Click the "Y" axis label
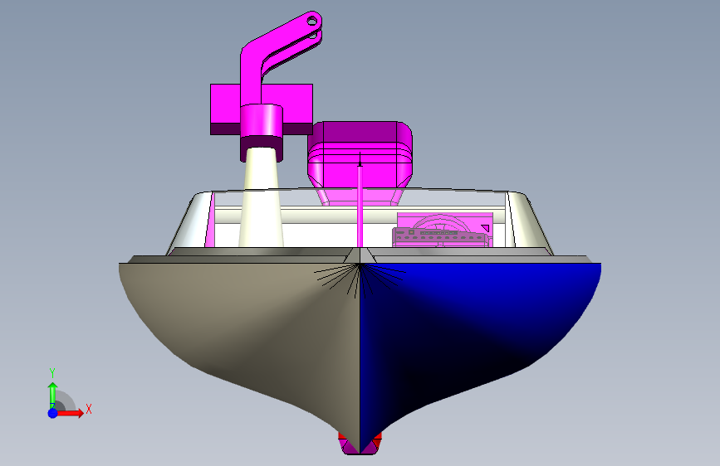720x466 pixels. pos(52,373)
